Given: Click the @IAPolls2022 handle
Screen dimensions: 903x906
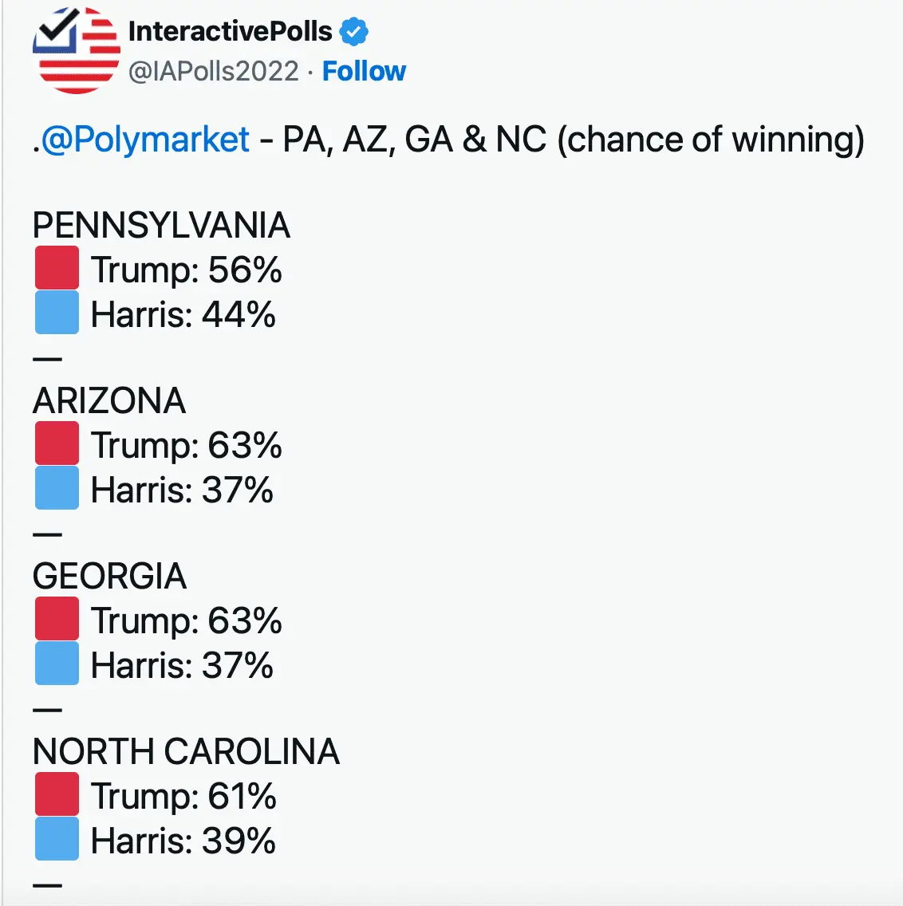Looking at the screenshot, I should [214, 71].
